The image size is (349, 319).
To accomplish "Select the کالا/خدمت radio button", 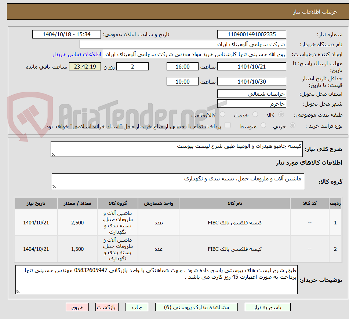I will click(x=222, y=114).
